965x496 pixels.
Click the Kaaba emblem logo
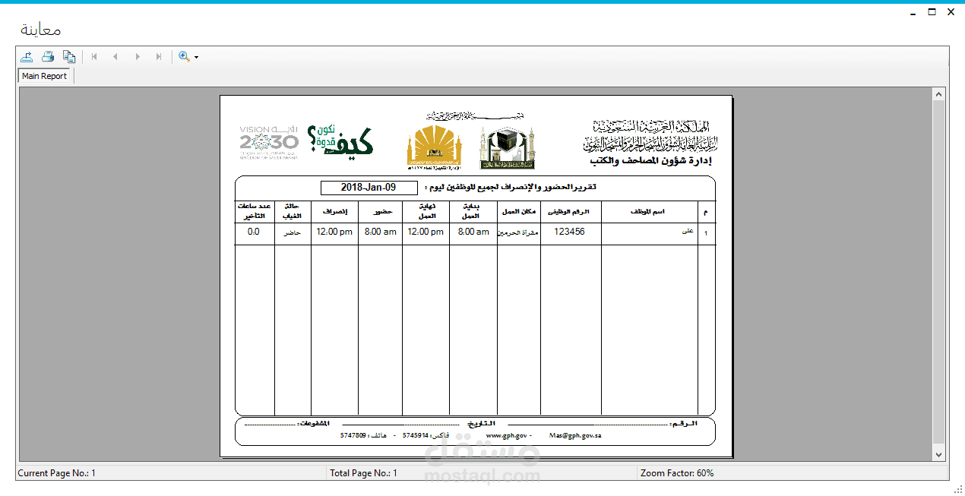(x=509, y=147)
